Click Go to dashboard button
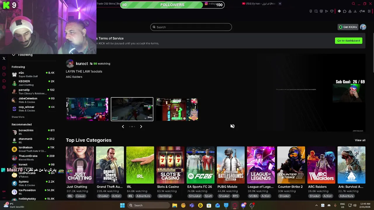 tap(349, 41)
